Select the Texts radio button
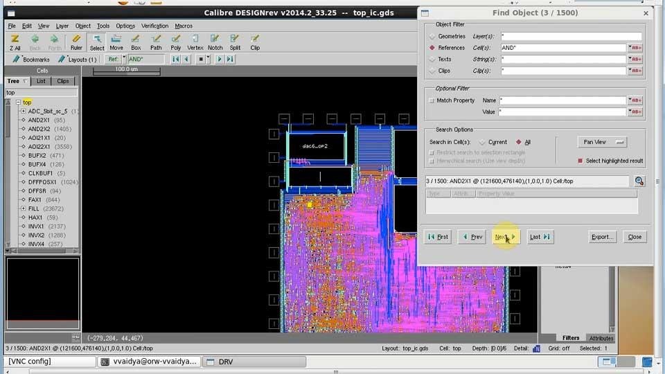 (432, 60)
